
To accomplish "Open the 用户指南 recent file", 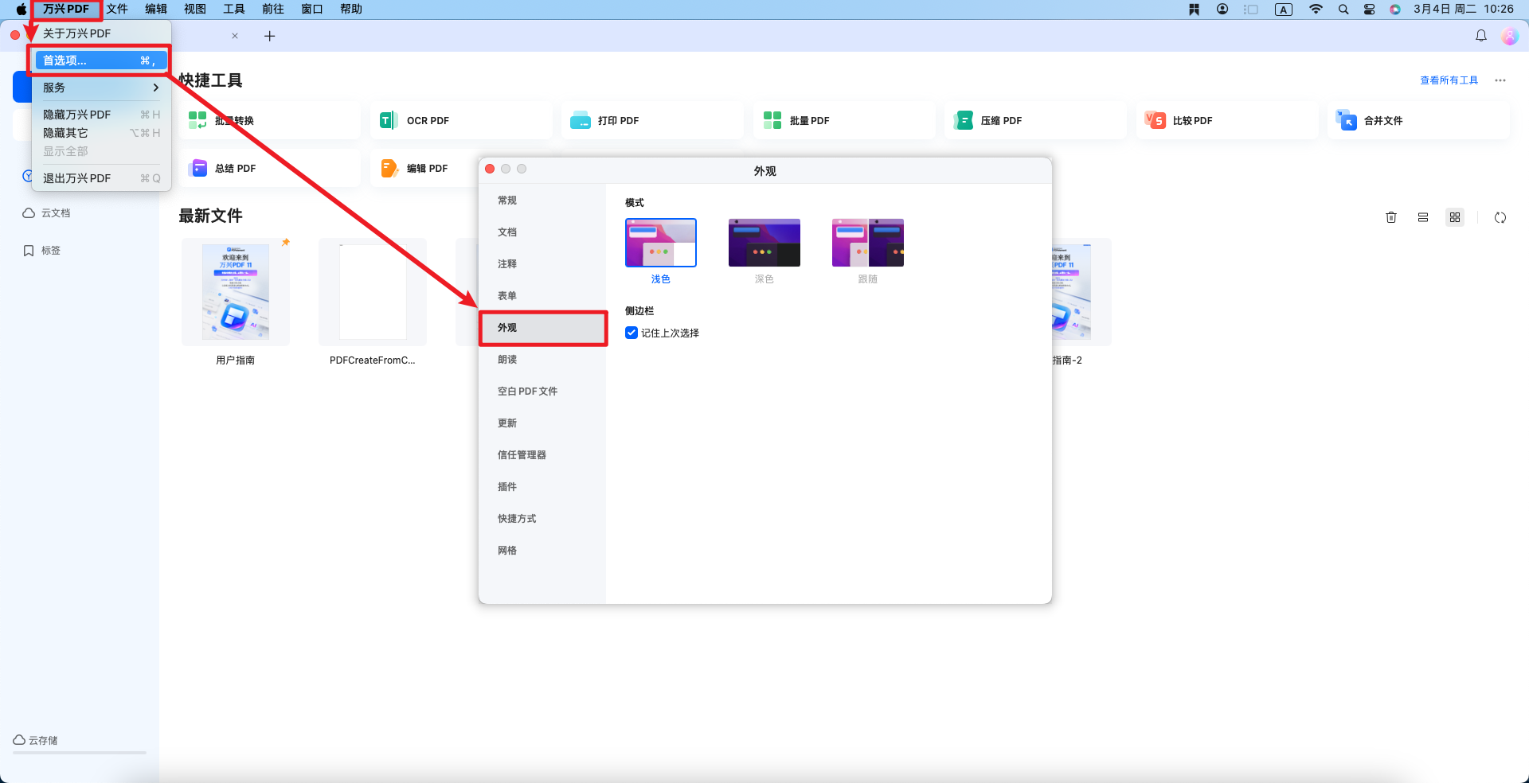I will point(235,292).
